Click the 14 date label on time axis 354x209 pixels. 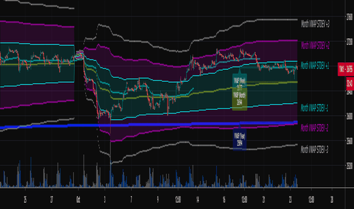click(x=198, y=199)
